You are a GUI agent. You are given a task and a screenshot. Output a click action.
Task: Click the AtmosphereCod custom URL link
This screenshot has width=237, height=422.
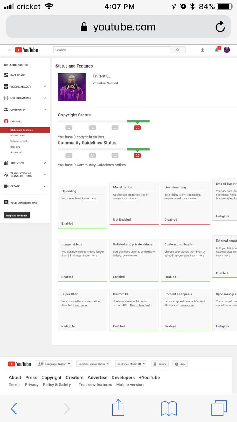point(140,305)
